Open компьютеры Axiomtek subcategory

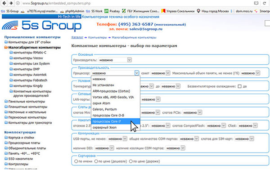point(28,75)
